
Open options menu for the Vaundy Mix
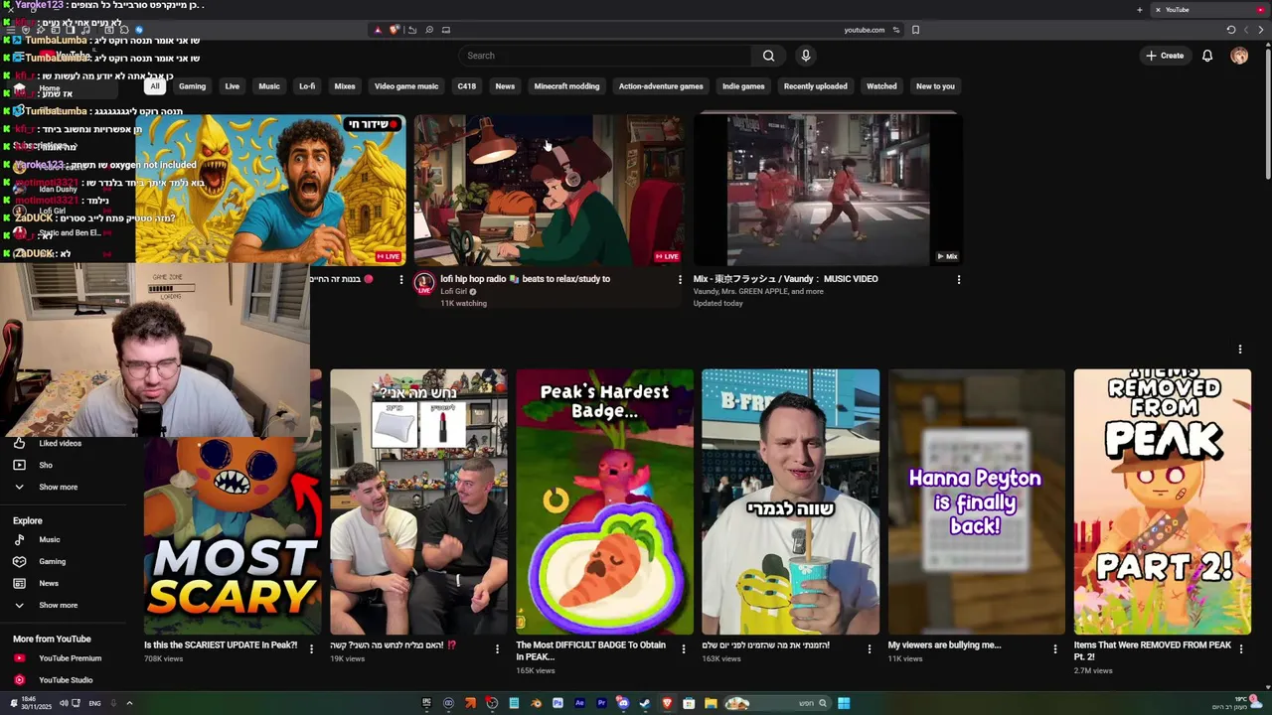(x=958, y=280)
